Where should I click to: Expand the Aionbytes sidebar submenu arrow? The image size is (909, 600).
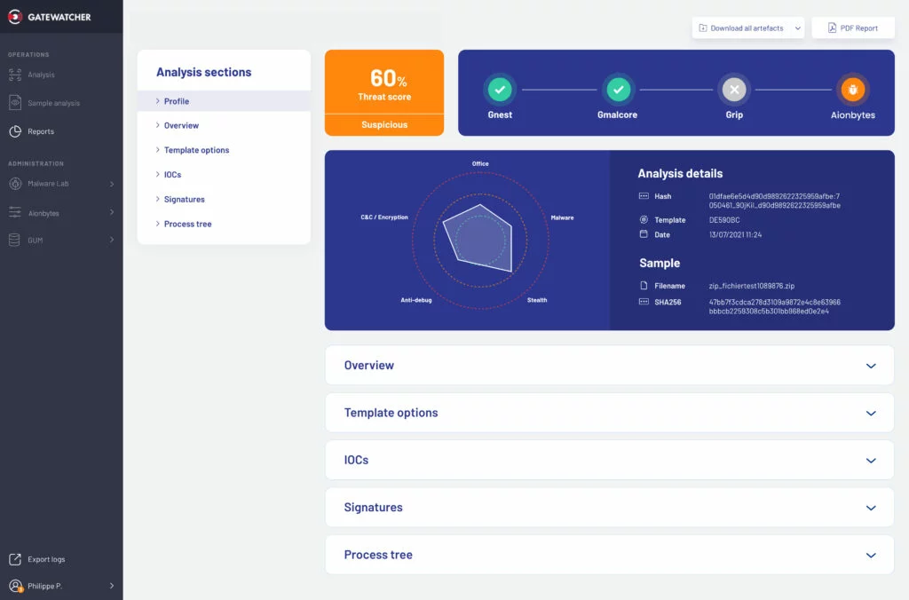pyautogui.click(x=112, y=212)
